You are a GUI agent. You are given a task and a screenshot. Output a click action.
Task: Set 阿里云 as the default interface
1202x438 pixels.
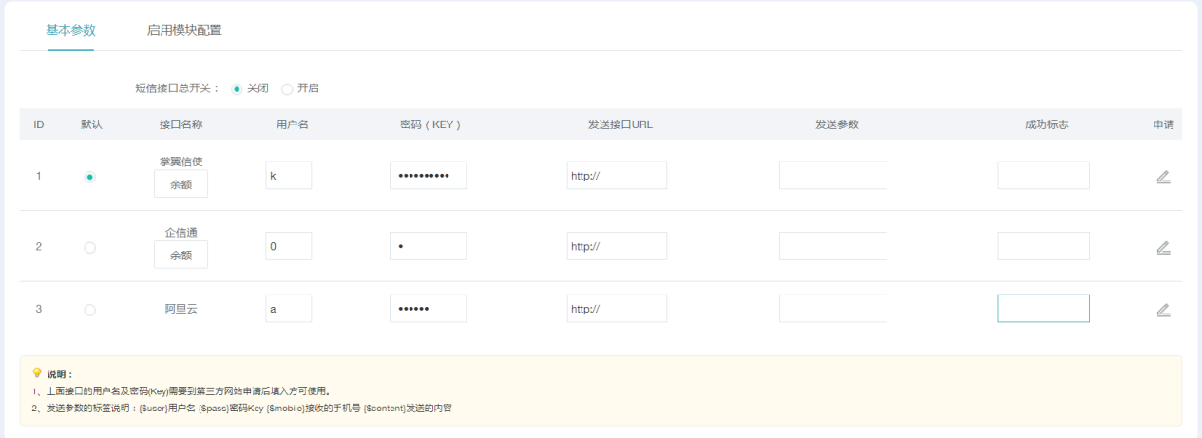click(90, 310)
